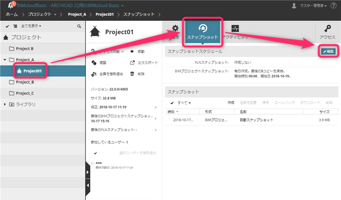341x200 pixels.
Task: Open the snapshot 'All' filter dropdown
Action: [x=184, y=103]
